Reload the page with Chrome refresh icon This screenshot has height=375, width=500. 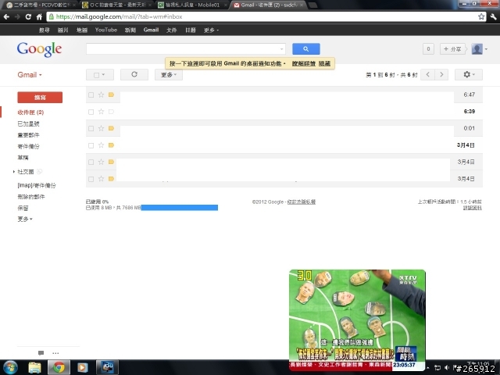click(x=28, y=16)
